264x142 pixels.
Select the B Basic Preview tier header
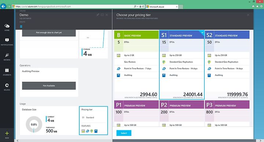point(136,35)
